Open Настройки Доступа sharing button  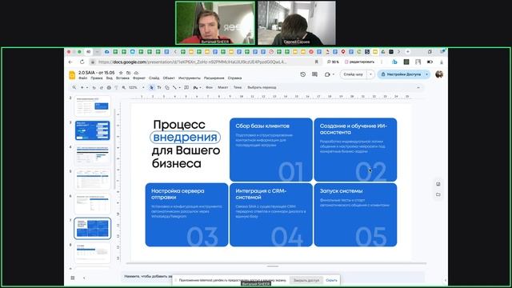tap(401, 74)
